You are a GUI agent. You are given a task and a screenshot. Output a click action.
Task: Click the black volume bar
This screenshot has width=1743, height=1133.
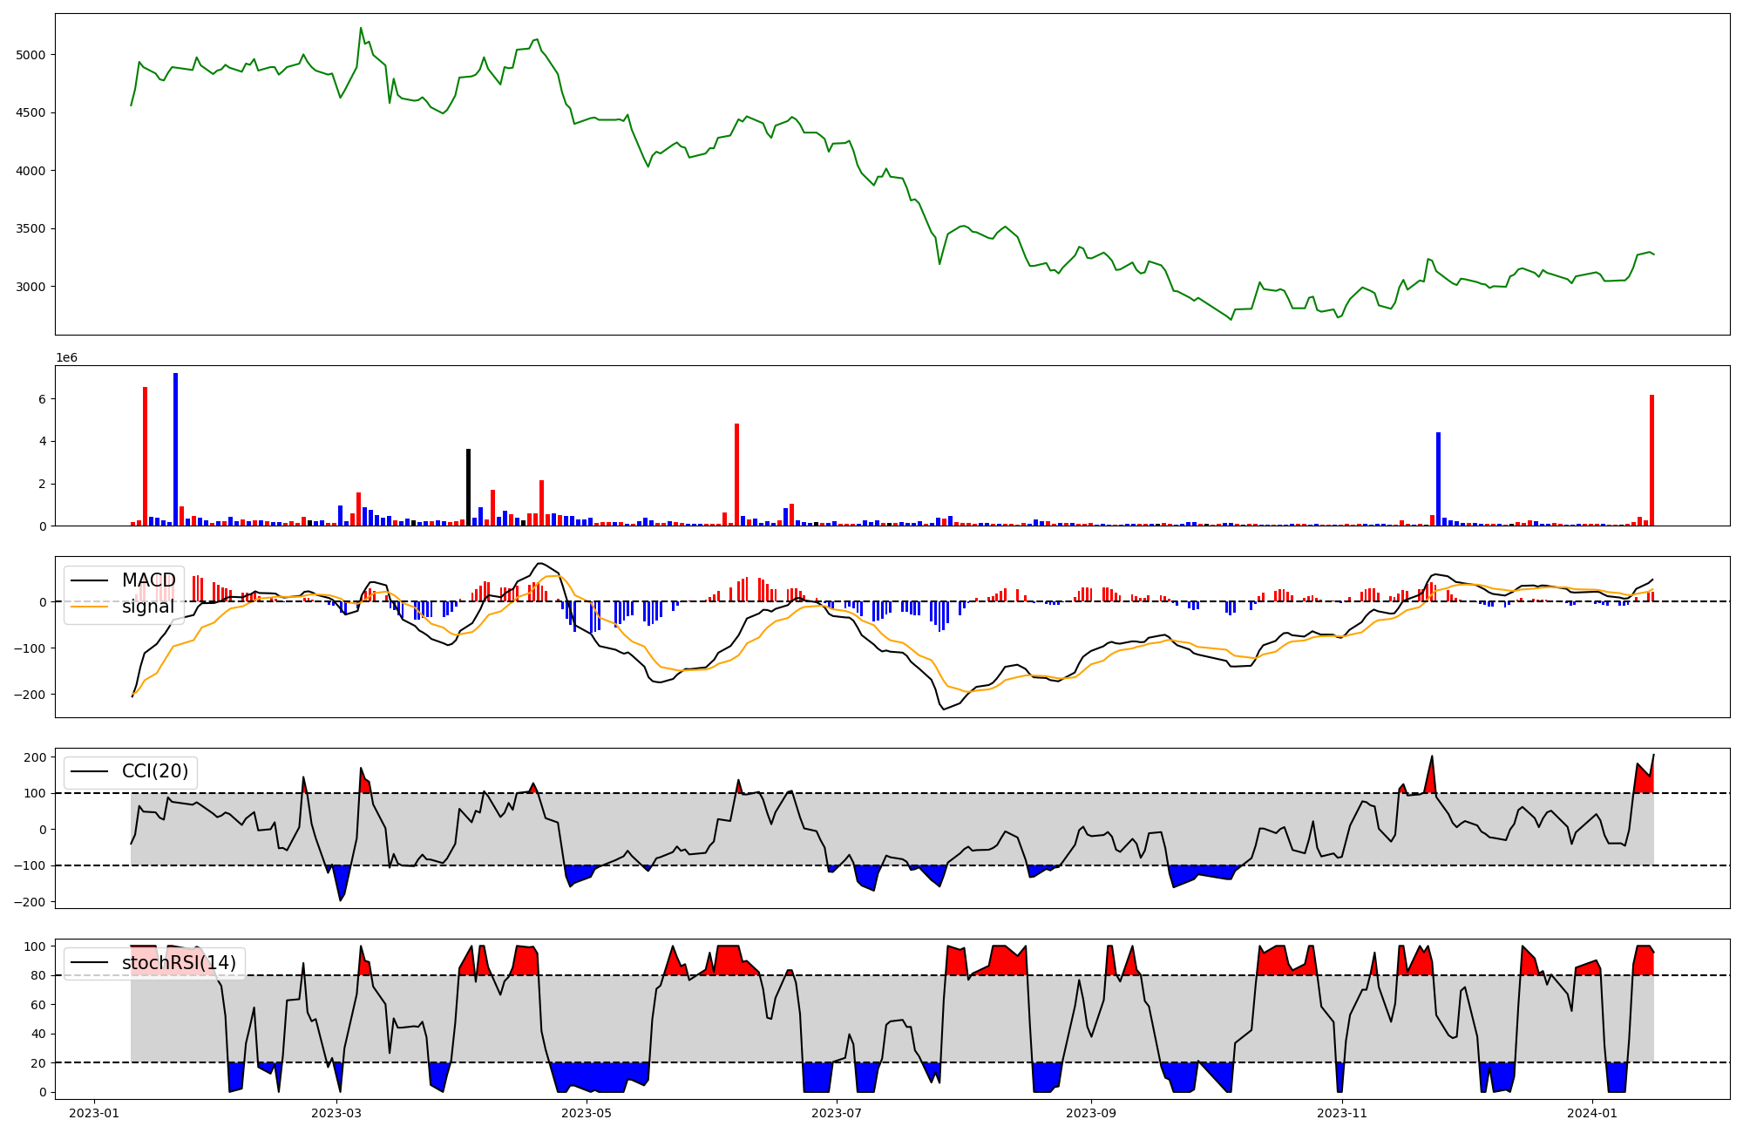click(x=468, y=487)
